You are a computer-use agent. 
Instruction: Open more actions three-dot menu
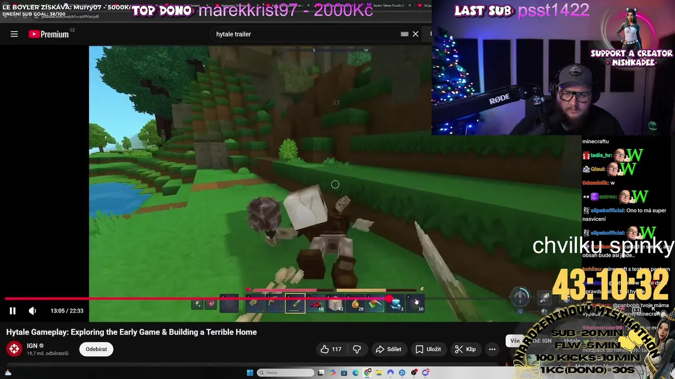(492, 349)
